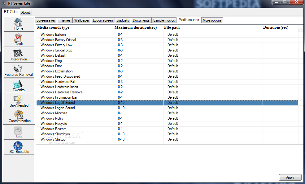Image resolution: width=305 pixels, height=184 pixels.
Task: Select the Windows Feed Discovered row
Action: [x=167, y=76]
